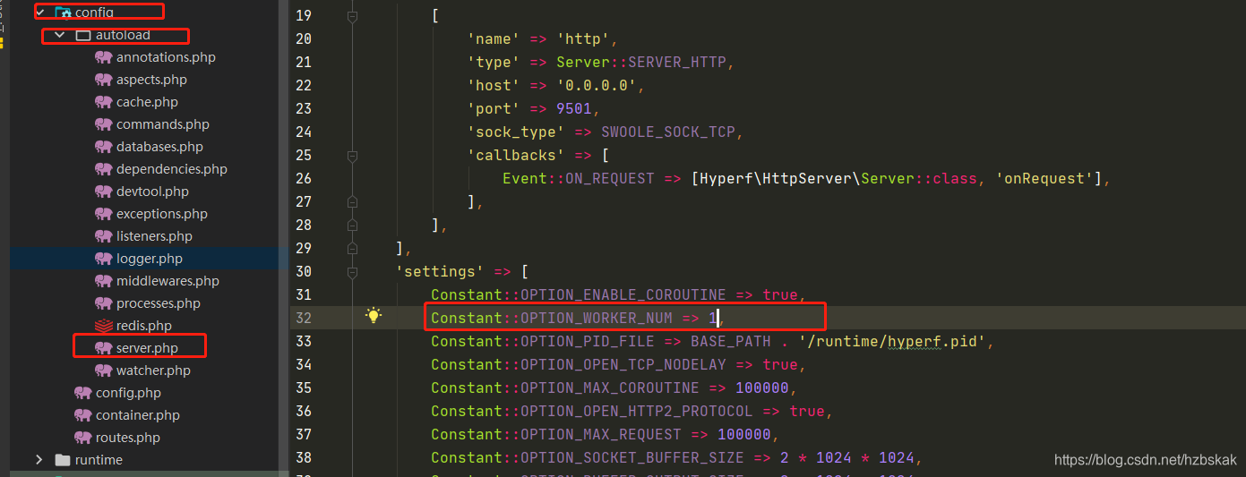
Task: Click line number 32 in gutter
Action: click(302, 318)
